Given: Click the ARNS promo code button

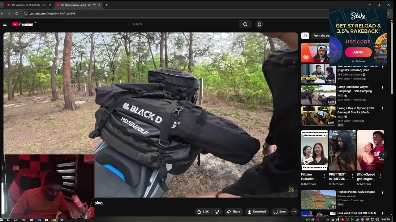Looking at the screenshot, I should 358,52.
